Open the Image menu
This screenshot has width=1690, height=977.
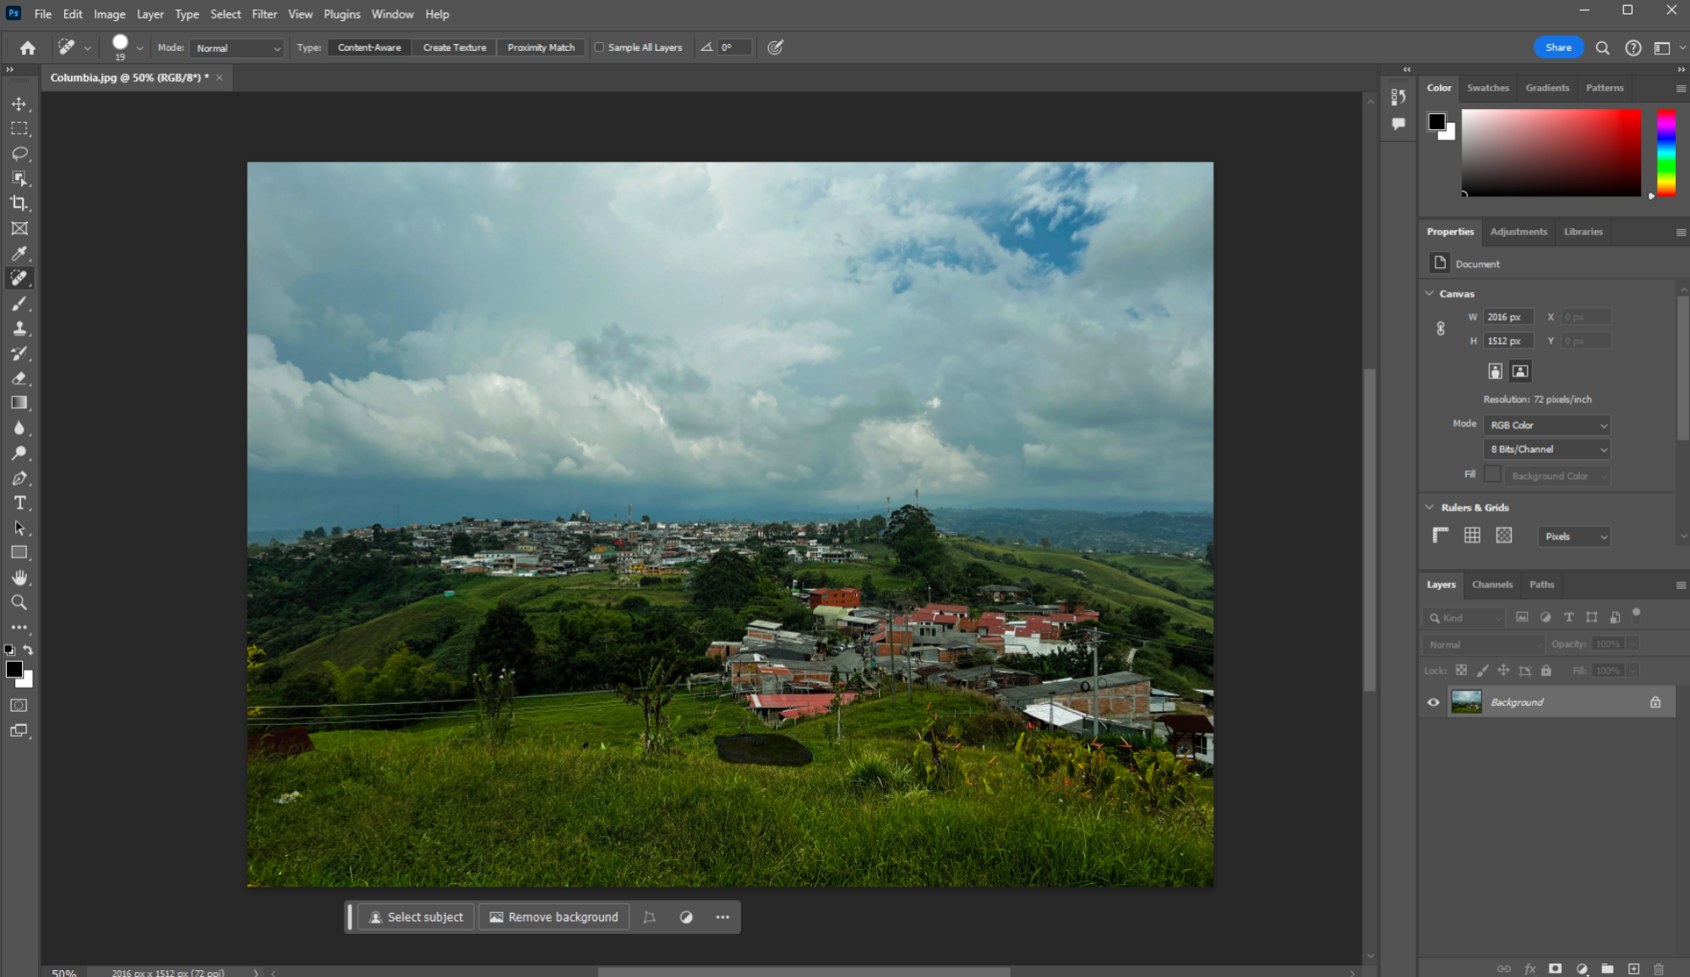109,14
